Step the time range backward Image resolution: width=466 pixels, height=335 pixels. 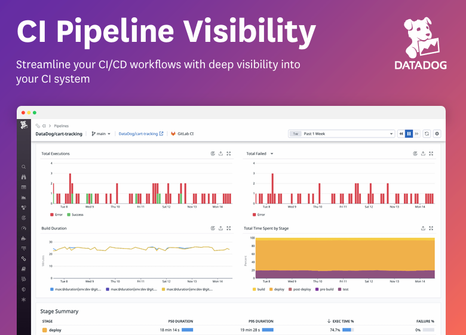click(401, 134)
